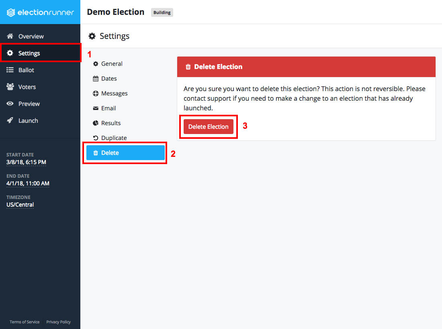Open Dates using the calendar icon
442x329 pixels.
pos(96,78)
